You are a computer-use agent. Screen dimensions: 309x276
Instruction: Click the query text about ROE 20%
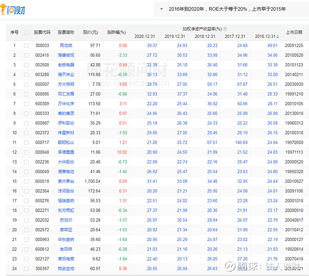pos(227,9)
